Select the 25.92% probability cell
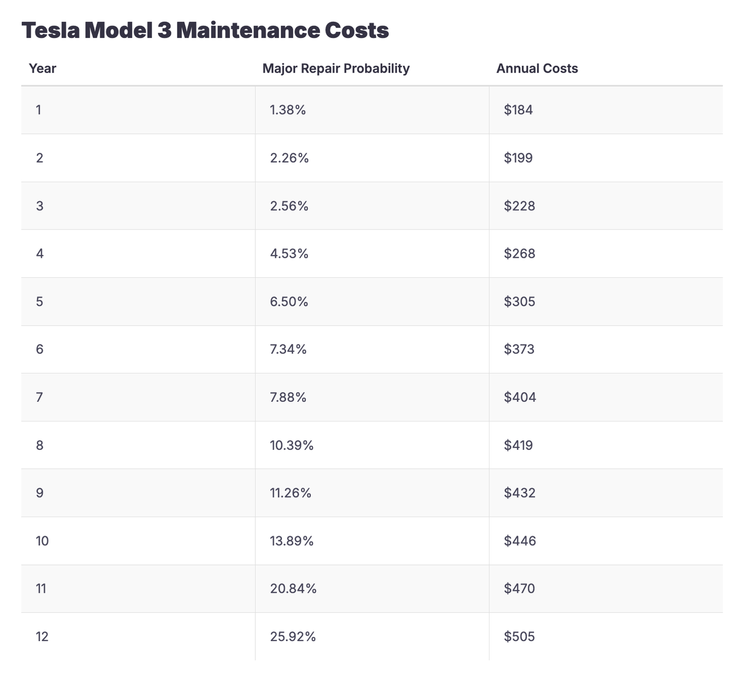Image resolution: width=738 pixels, height=674 pixels. [x=293, y=637]
